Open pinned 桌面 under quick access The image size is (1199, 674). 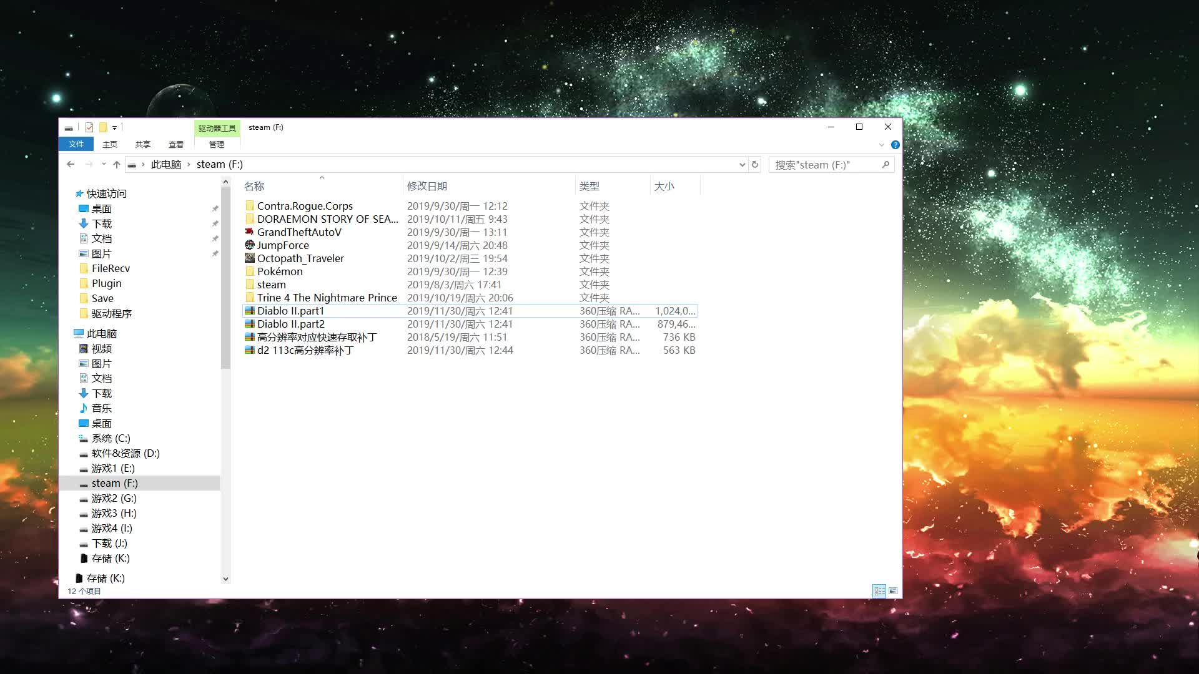pos(101,208)
